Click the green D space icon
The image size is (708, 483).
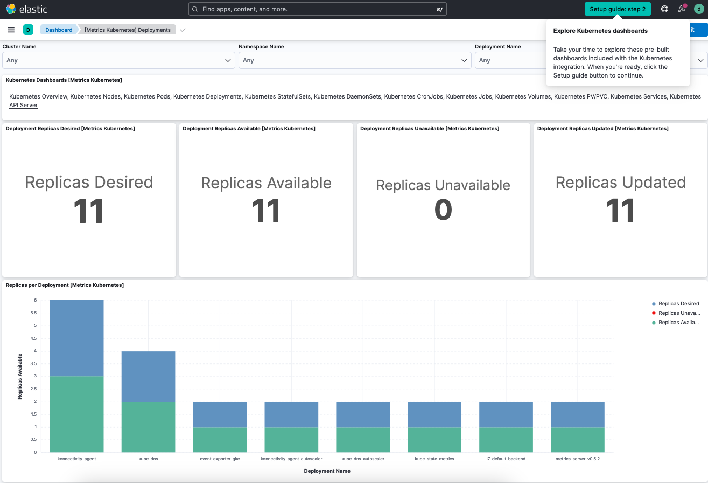pos(28,30)
